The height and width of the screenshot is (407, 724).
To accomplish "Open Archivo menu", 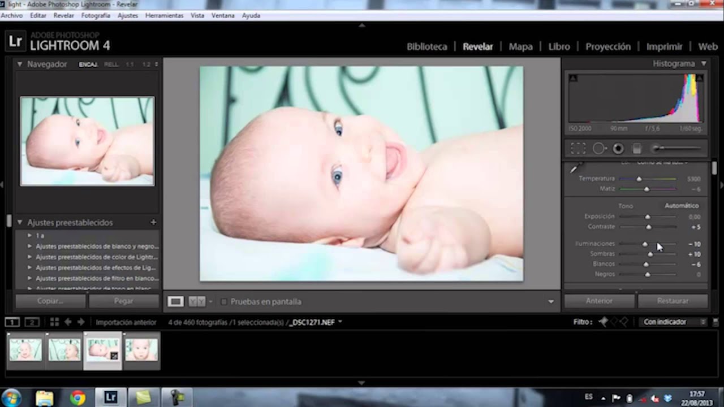I will click(x=12, y=16).
